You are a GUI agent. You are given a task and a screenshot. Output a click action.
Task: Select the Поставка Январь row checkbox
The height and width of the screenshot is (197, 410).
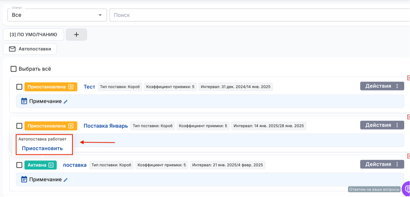pos(19,126)
